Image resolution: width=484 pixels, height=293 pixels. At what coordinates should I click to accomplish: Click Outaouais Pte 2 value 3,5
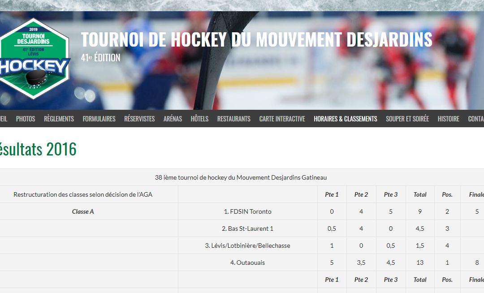[361, 263]
